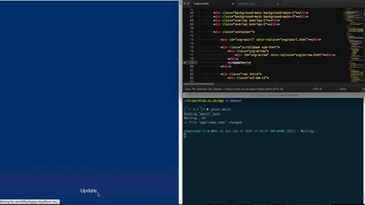This screenshot has width=365, height=205.
Task: Click the div class="container" line
Action: pyautogui.click(x=234, y=32)
